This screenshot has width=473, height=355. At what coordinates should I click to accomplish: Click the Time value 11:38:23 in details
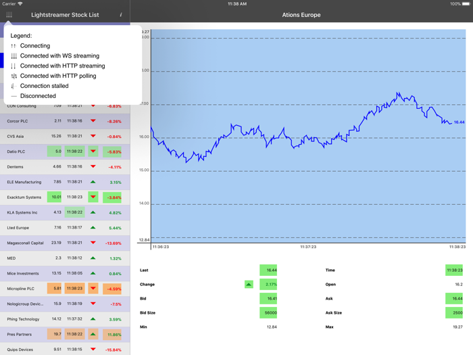[454, 270]
